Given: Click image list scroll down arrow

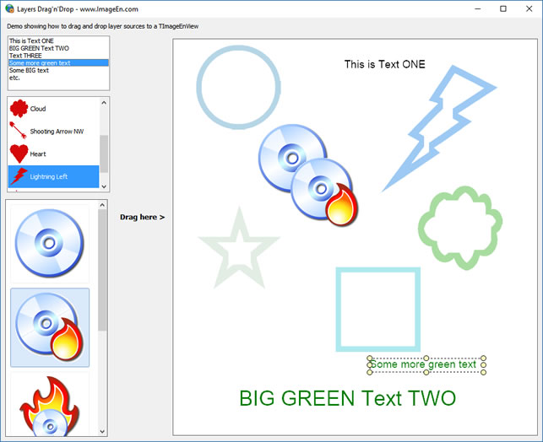Looking at the screenshot, I should pos(102,431).
